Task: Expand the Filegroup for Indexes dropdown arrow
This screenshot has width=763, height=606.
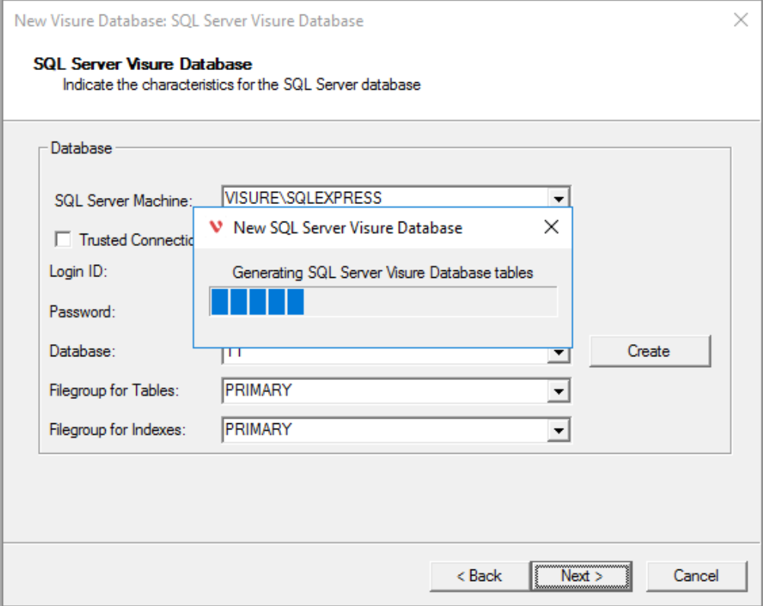Action: point(559,430)
